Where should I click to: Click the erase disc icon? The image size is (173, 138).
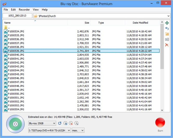tap(71, 123)
